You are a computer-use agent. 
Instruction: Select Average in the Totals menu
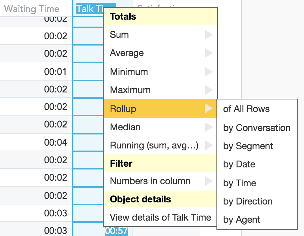[127, 53]
